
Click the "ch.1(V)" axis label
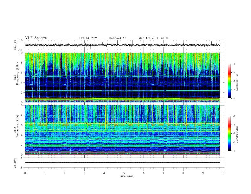coord(15,45)
